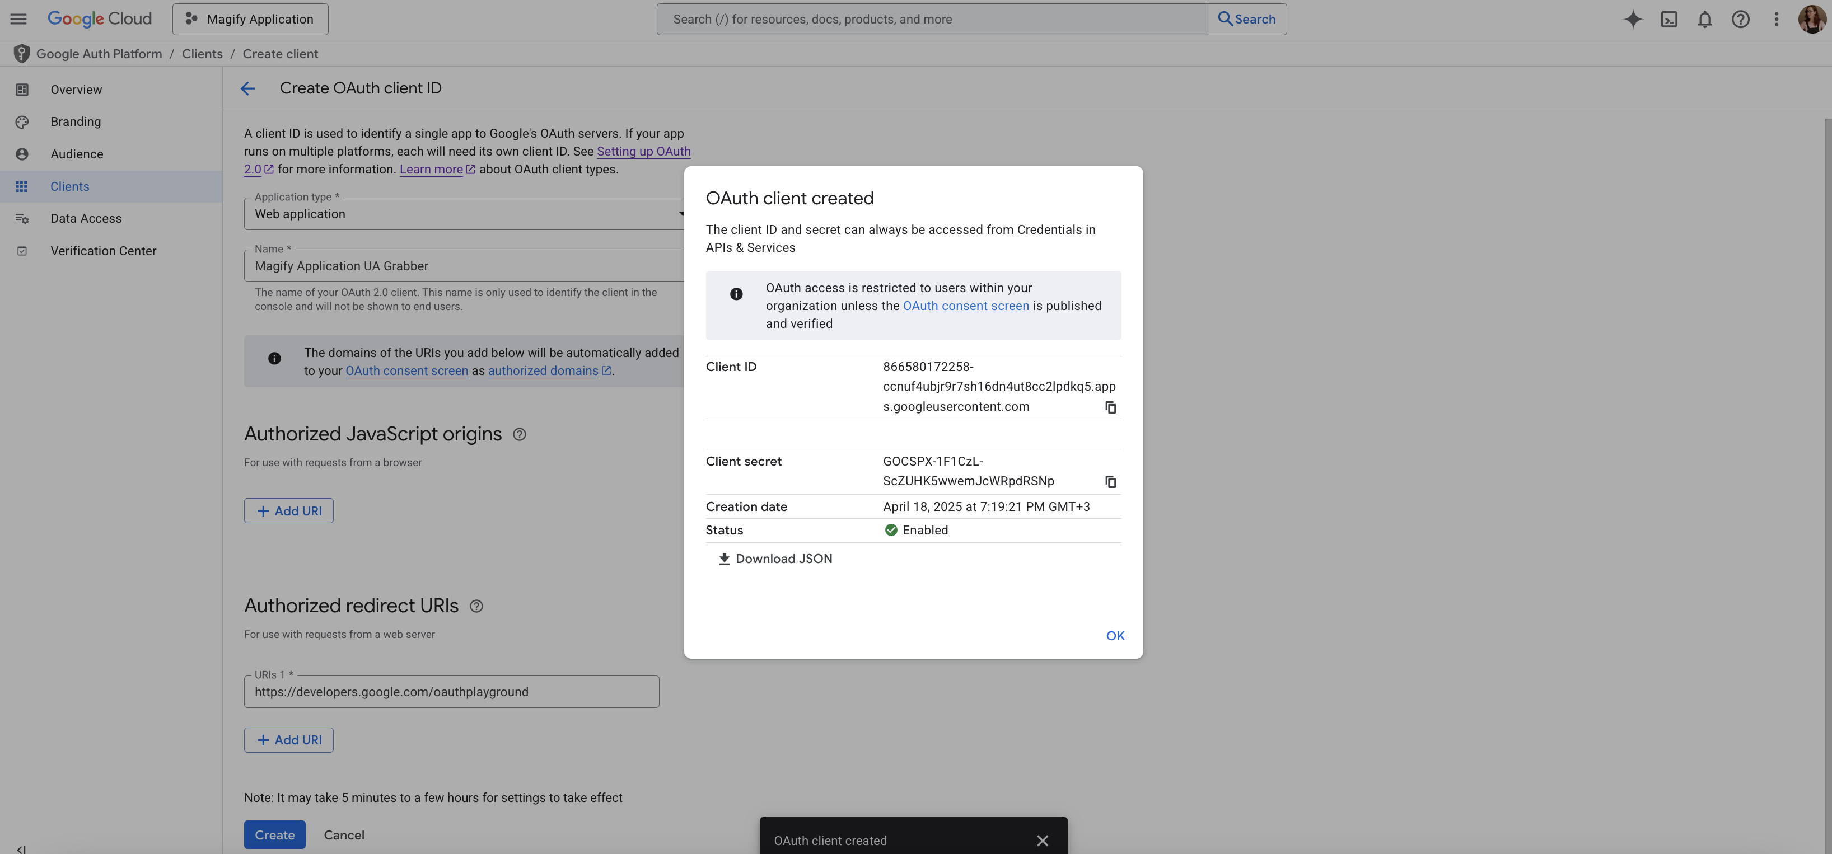
Task: Activate Cloud Shell terminal
Action: coord(1669,18)
